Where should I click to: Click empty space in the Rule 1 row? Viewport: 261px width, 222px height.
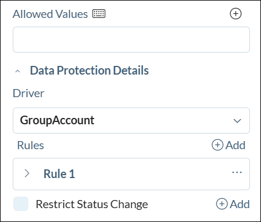pyautogui.click(x=150, y=174)
